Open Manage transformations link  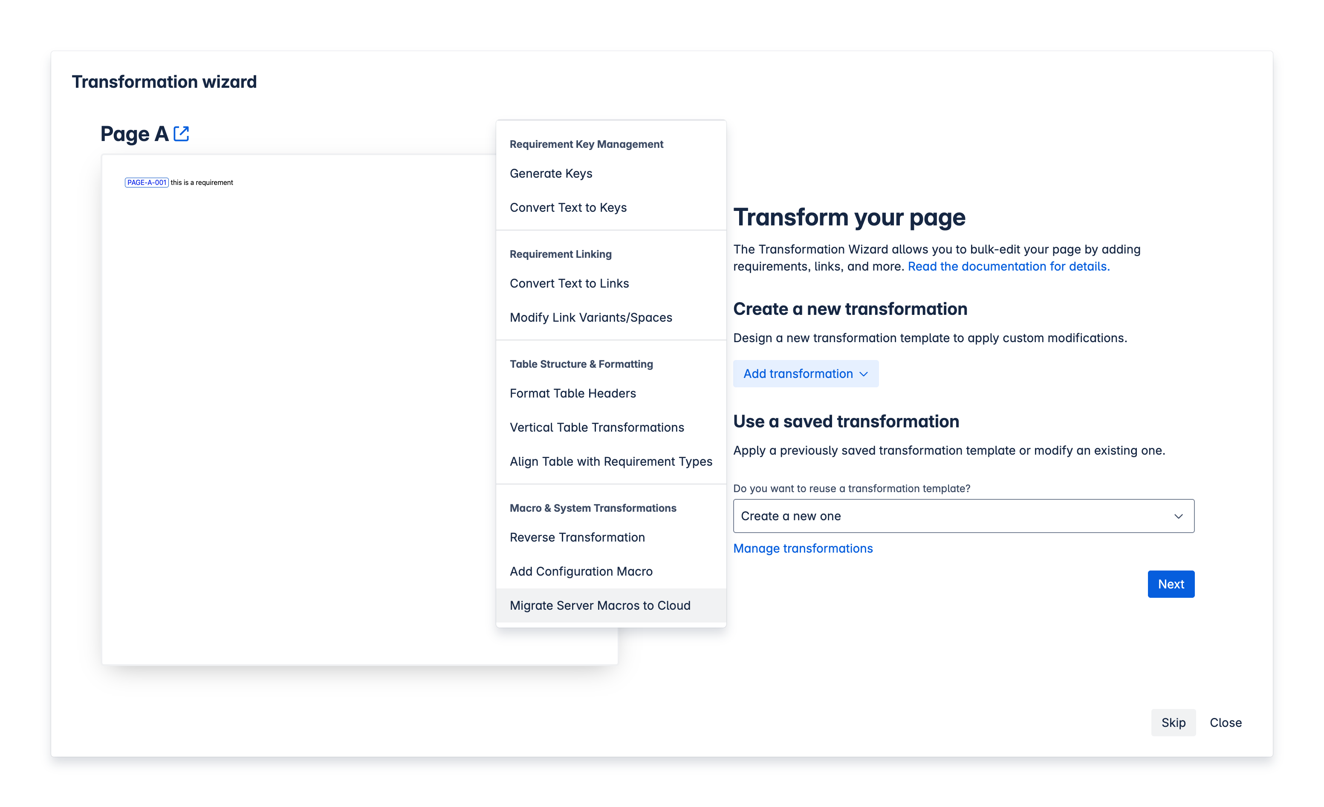point(803,548)
